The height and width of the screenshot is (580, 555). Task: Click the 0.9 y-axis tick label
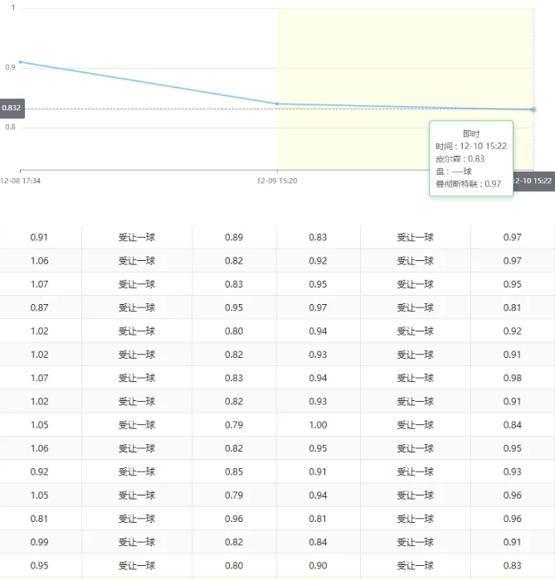pyautogui.click(x=10, y=67)
